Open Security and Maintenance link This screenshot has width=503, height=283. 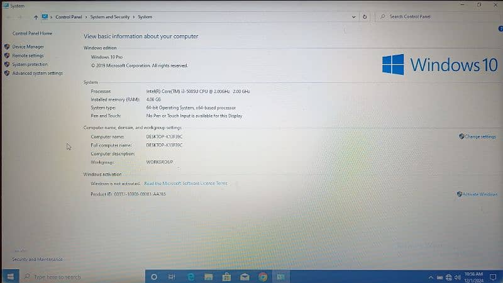(37, 259)
